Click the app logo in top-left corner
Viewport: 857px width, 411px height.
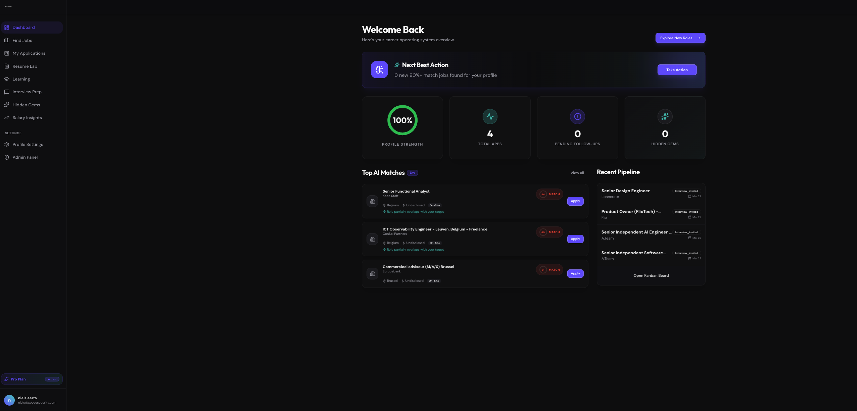pyautogui.click(x=8, y=6)
